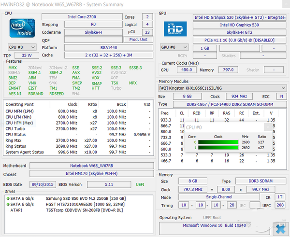Screen dimensions: 290x237
Task: Select the Ring Max row
Action: pos(78,140)
